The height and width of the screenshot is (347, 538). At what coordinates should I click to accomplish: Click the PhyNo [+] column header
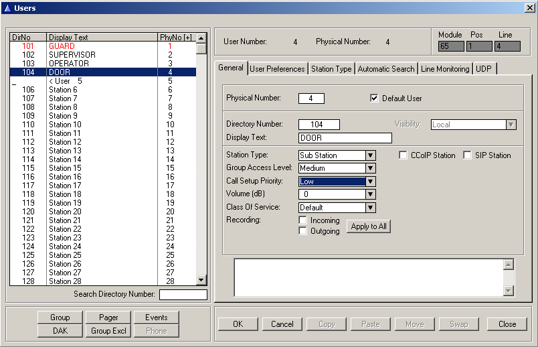pos(176,38)
